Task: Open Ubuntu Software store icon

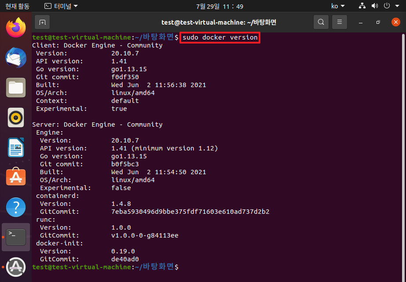Action: (x=16, y=176)
